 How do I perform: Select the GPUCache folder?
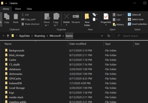[15, 79]
